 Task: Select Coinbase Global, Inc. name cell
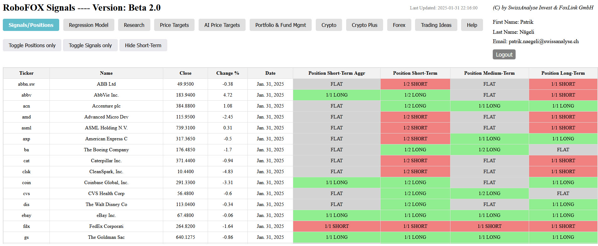pyautogui.click(x=106, y=183)
